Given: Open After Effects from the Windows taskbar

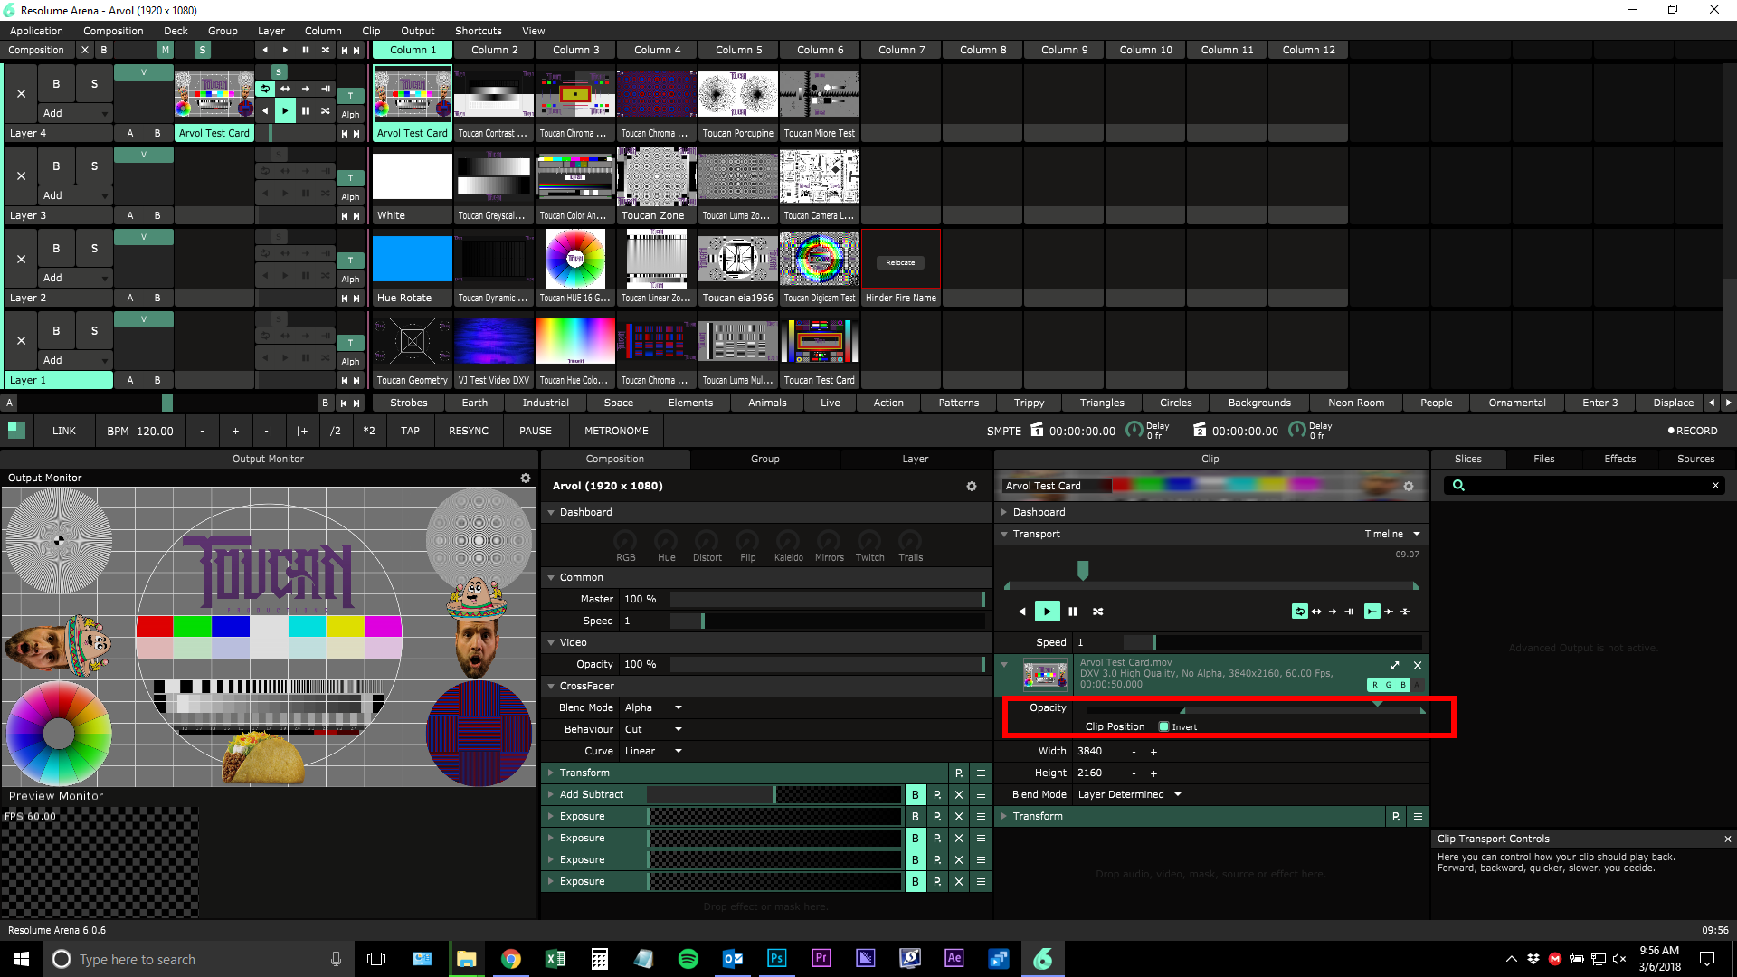Looking at the screenshot, I should click(954, 959).
